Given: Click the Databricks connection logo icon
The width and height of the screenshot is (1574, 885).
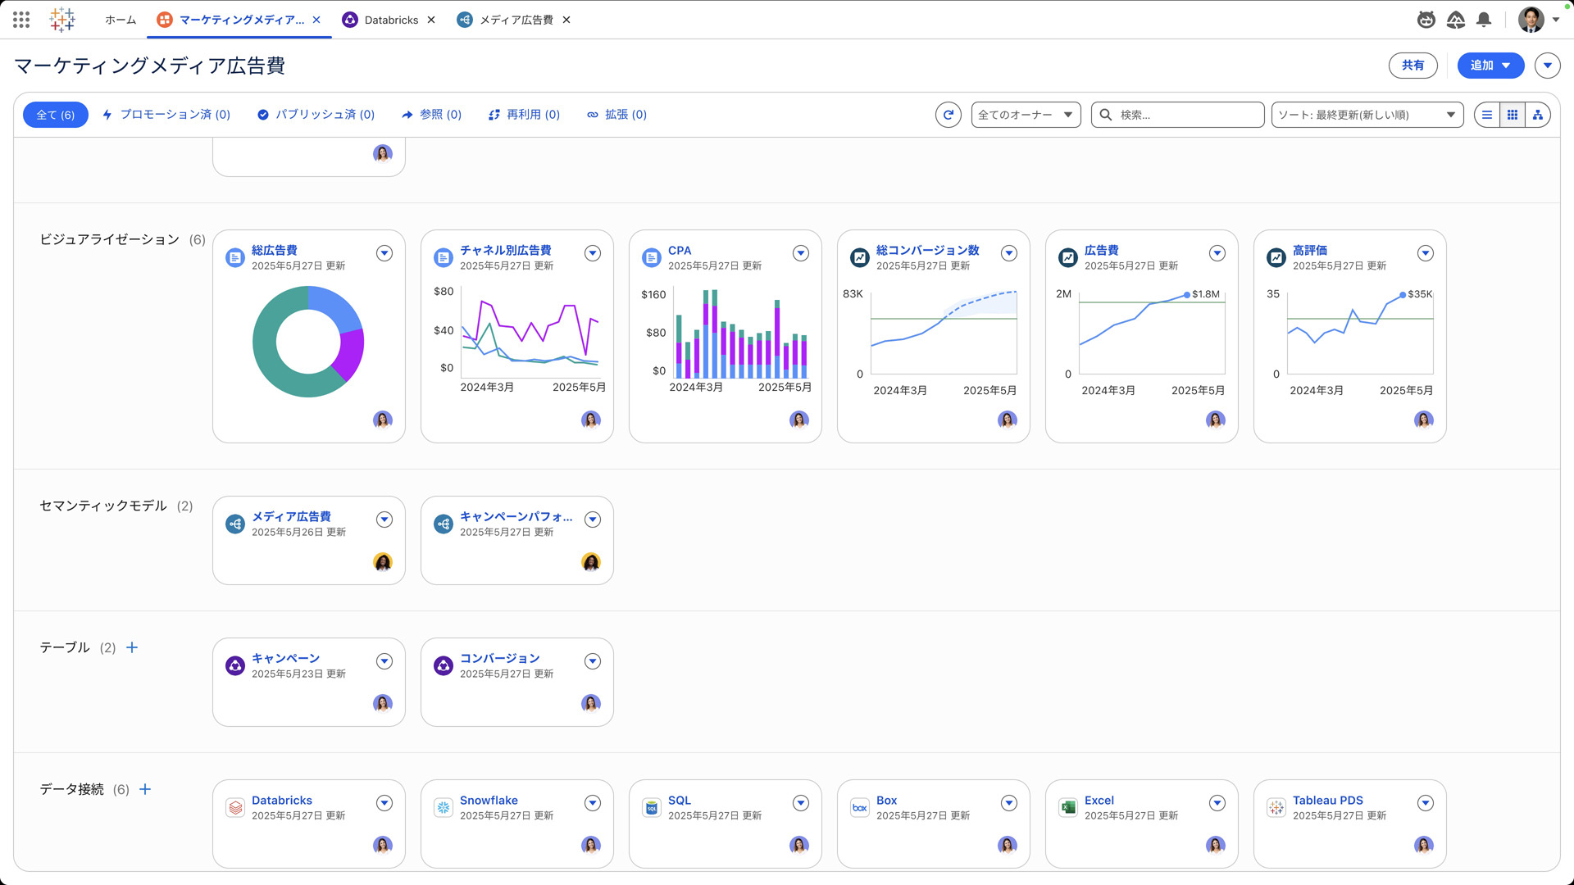Looking at the screenshot, I should (x=235, y=807).
